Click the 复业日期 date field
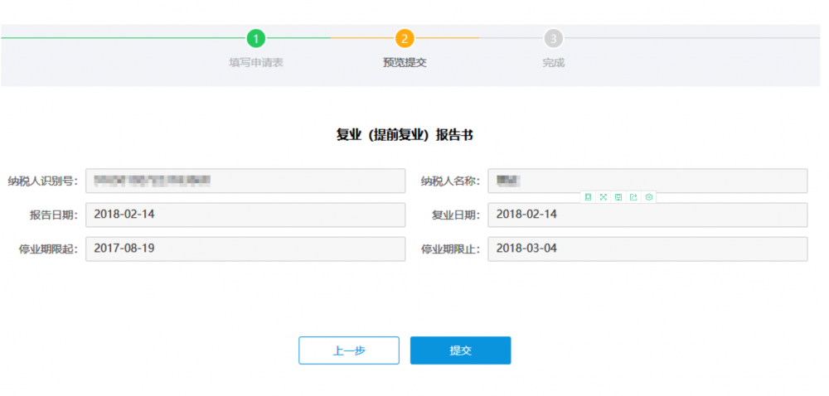 (x=647, y=215)
